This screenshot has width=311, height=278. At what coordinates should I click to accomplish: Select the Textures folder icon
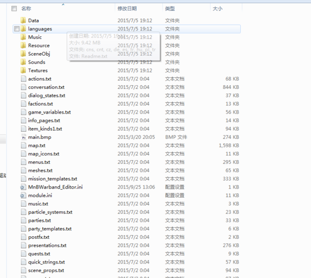23,70
